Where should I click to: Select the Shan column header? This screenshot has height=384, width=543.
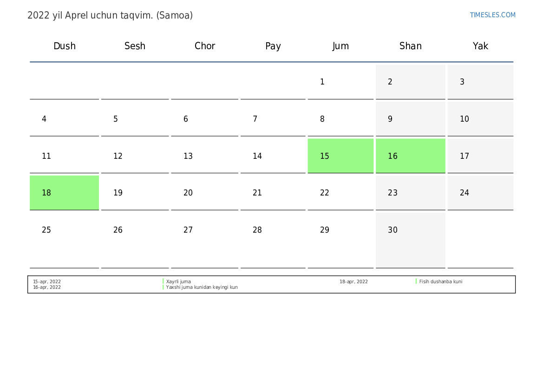(410, 46)
